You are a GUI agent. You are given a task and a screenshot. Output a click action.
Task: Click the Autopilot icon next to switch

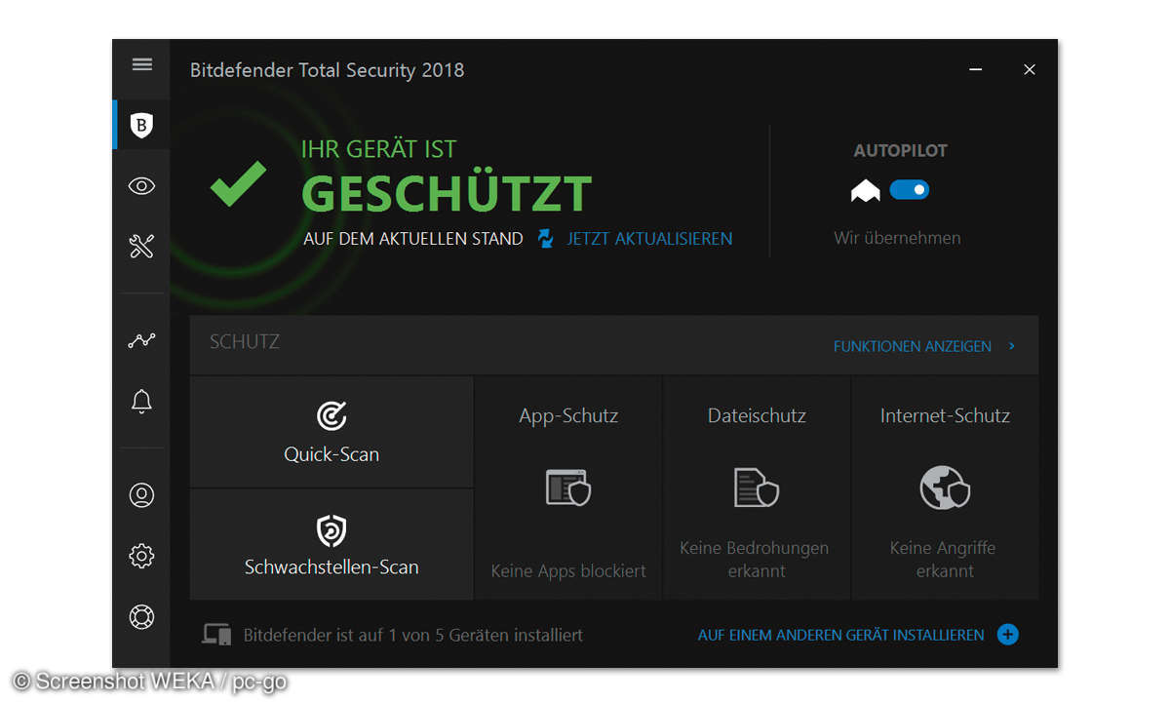click(866, 191)
